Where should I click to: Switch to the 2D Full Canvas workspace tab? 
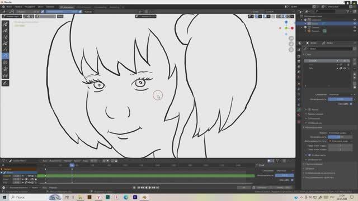point(83,7)
